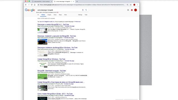Open the search Tools options

86,15
